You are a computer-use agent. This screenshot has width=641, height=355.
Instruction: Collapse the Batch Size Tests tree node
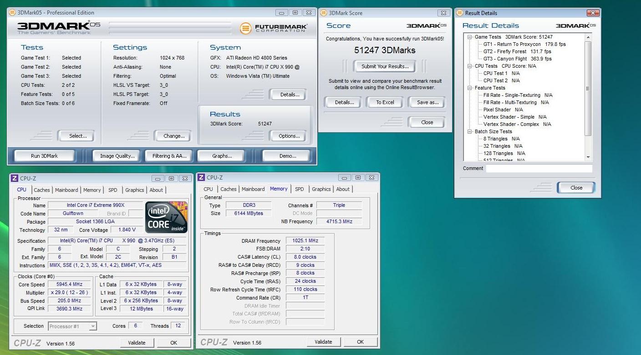pos(470,132)
